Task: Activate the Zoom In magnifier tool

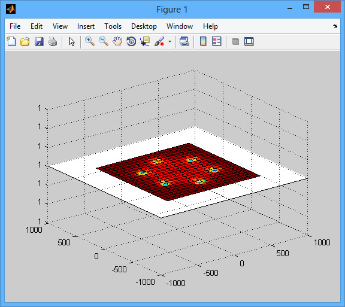Action: 90,41
